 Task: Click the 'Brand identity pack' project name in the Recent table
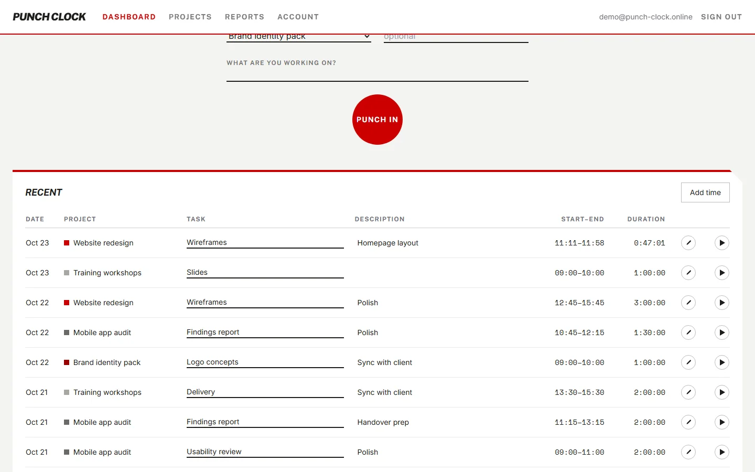pyautogui.click(x=107, y=362)
